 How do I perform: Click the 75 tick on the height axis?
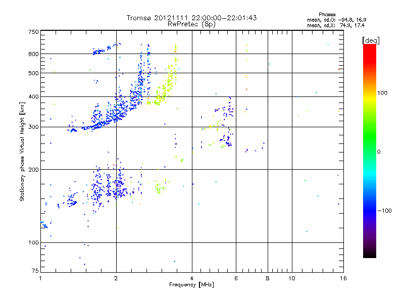click(35, 271)
